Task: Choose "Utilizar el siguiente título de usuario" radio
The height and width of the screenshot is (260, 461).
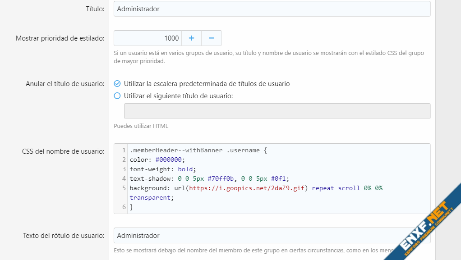Action: [x=117, y=96]
